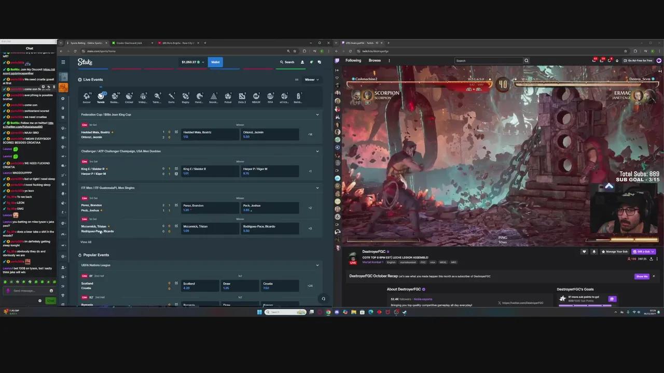This screenshot has height=373, width=664.
Task: Open Discord from the Windows taskbar
Action: point(337,312)
